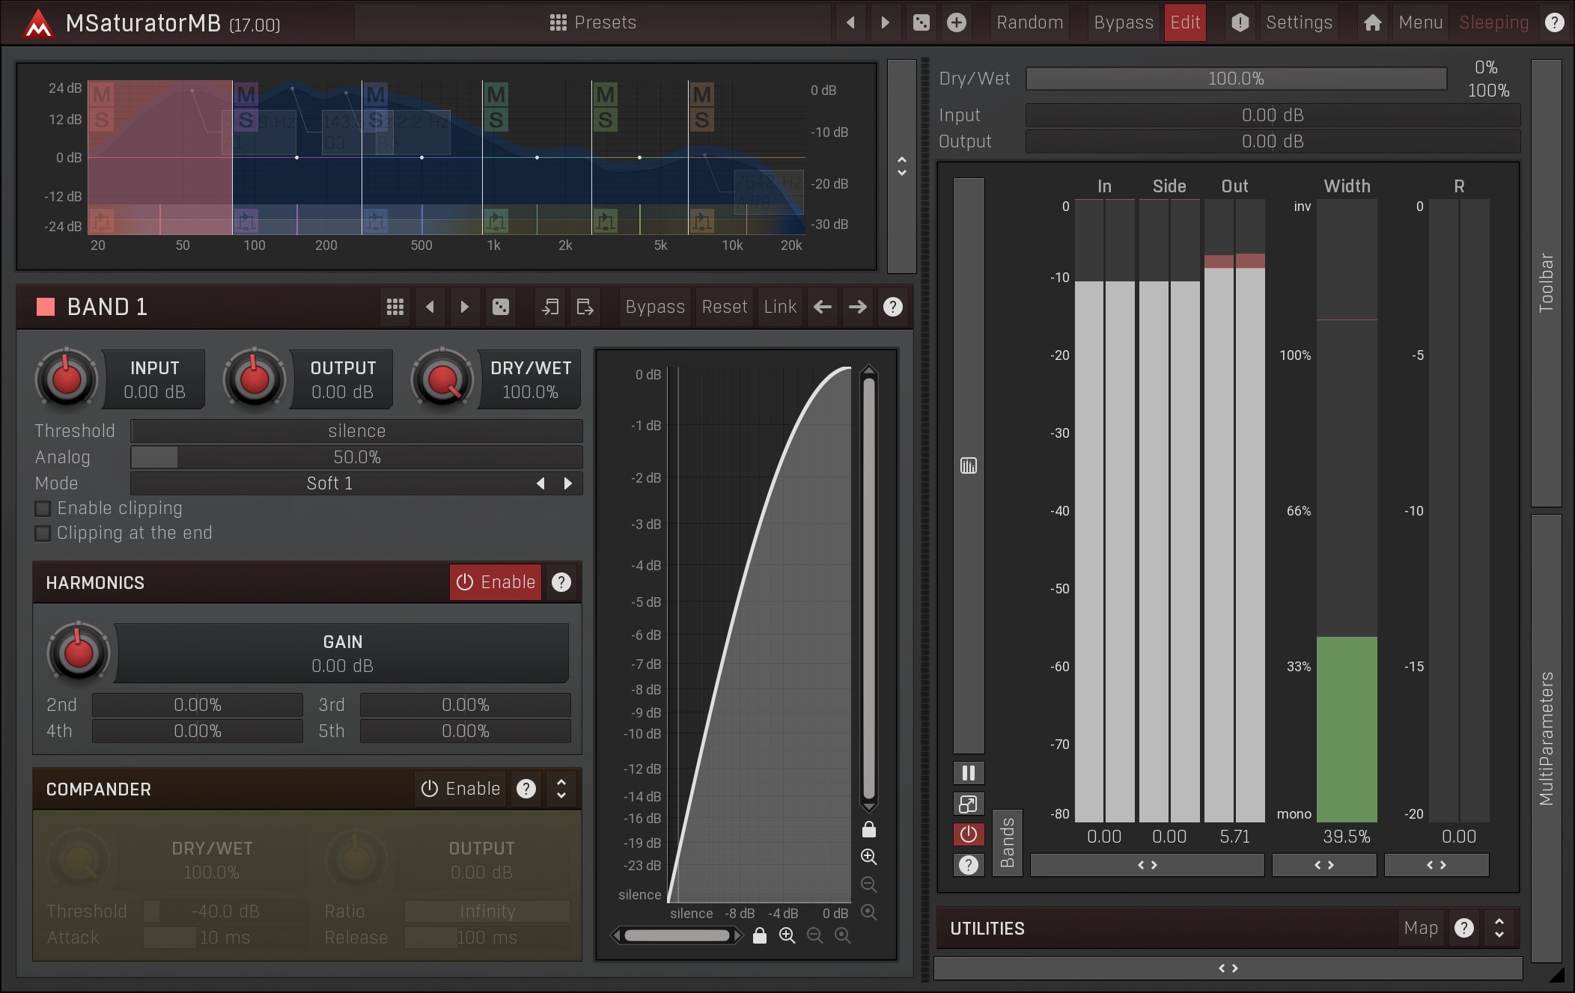
Task: Click the Band 1 paste settings icon
Action: pyautogui.click(x=585, y=307)
